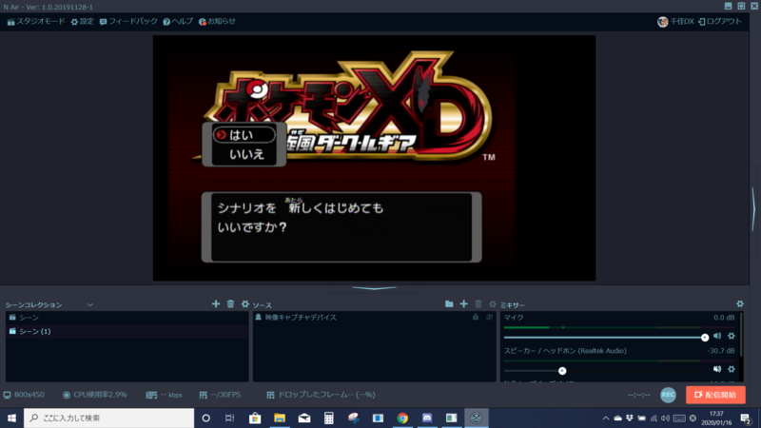Image resolution: width=761 pixels, height=428 pixels.
Task: Open the 設定 settings menu
Action: pos(82,21)
